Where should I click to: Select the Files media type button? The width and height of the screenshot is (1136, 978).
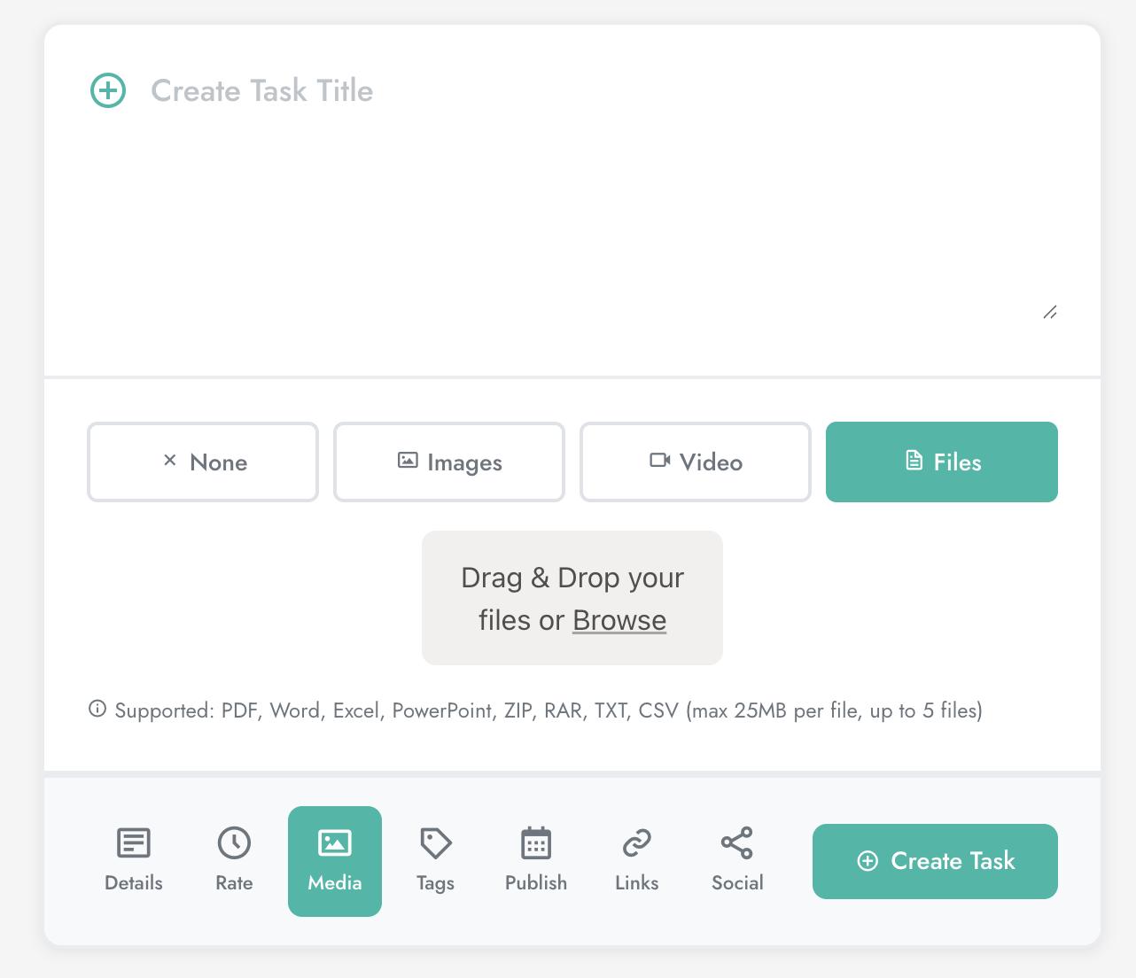[941, 462]
